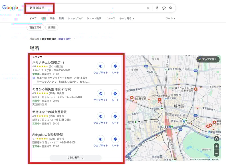Screen dimensions: 226x165
Task: Click the 070-3366-4881 phone number
Action: coord(62,70)
